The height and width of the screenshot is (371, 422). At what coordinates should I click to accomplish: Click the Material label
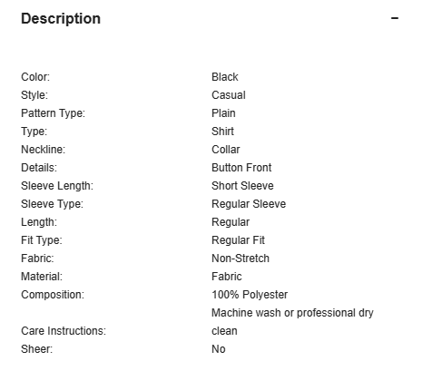click(x=42, y=277)
